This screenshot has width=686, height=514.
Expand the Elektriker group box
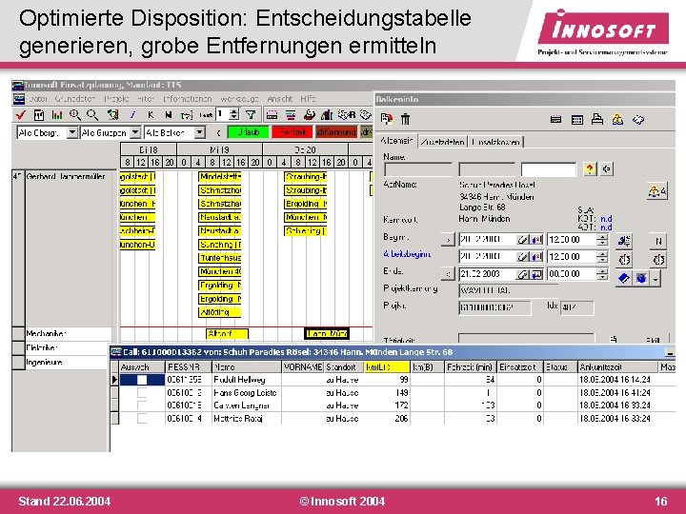(18, 348)
